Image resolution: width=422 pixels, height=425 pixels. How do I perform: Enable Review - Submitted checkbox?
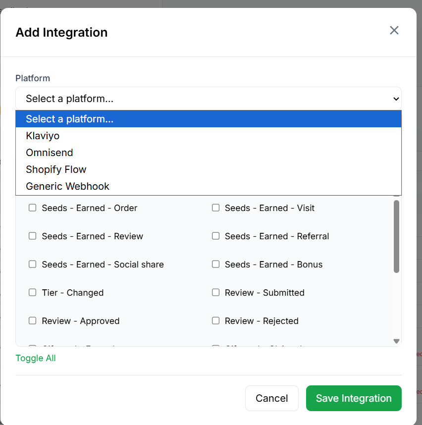pos(216,293)
